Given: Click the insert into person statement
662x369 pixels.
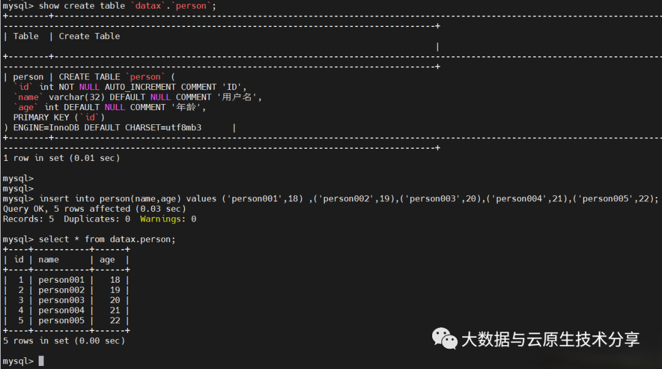Looking at the screenshot, I should pos(348,199).
